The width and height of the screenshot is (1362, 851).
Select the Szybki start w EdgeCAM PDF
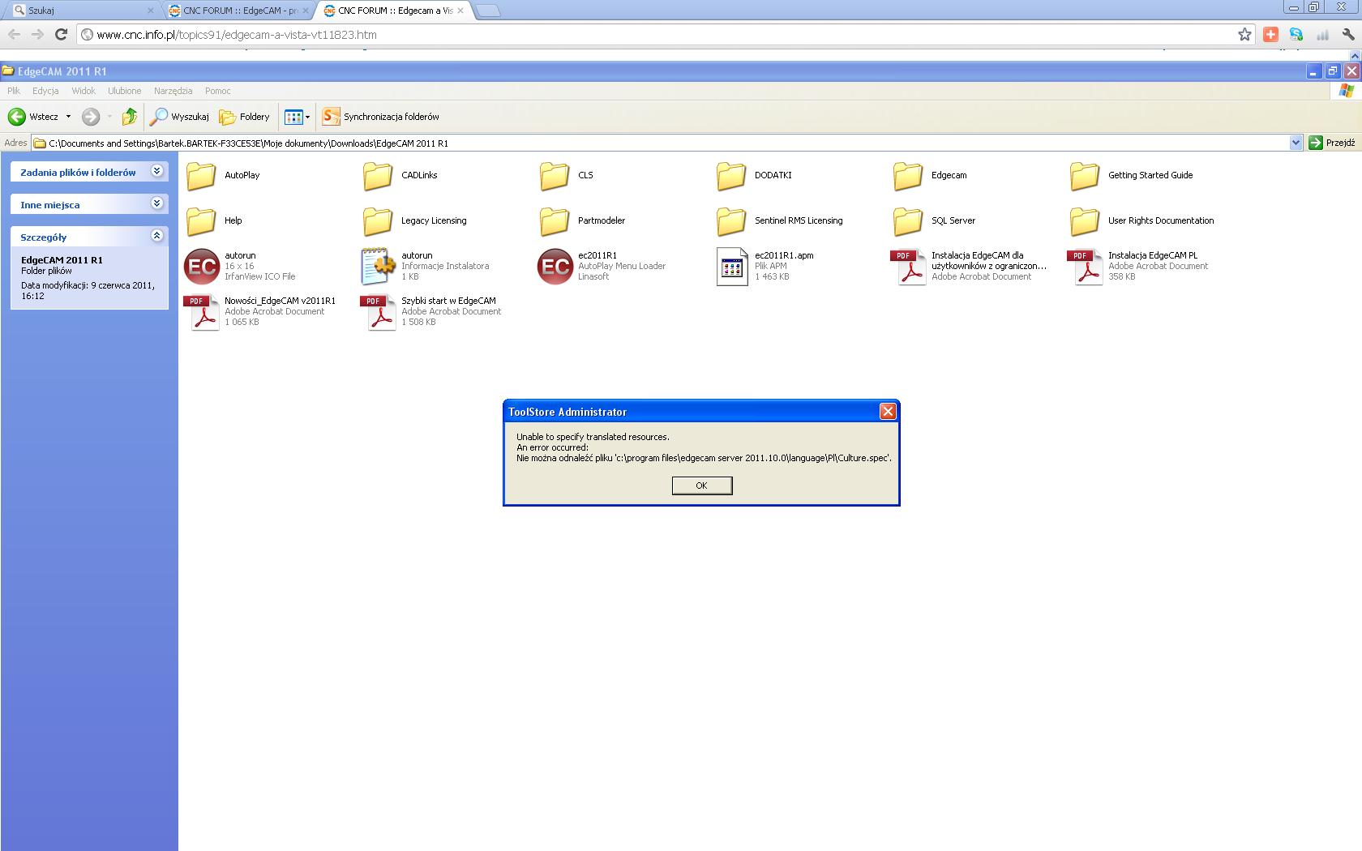pyautogui.click(x=431, y=311)
